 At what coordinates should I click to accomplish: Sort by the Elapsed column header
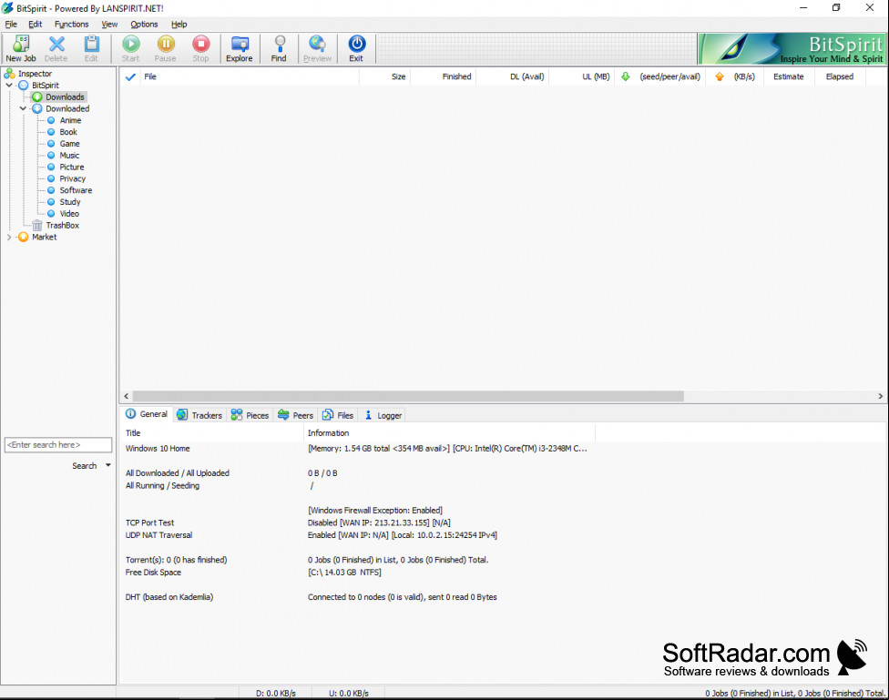pos(840,76)
